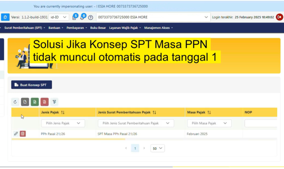Click the cell 'SPT Masa PPh Pasal 21/26'

pos(117,134)
